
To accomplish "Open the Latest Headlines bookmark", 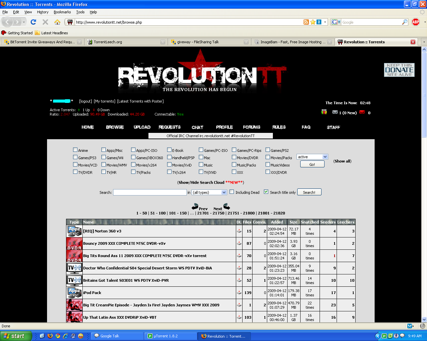I will (51, 33).
